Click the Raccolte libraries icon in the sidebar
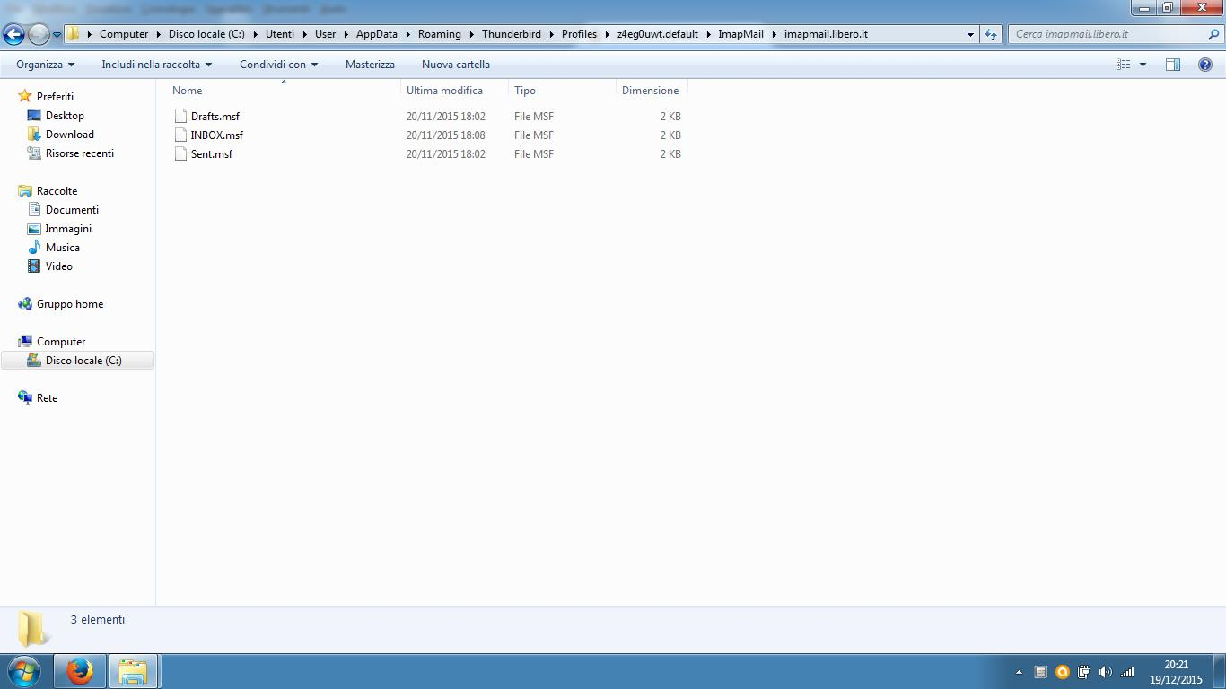Screen dimensions: 1226x689 coord(25,190)
